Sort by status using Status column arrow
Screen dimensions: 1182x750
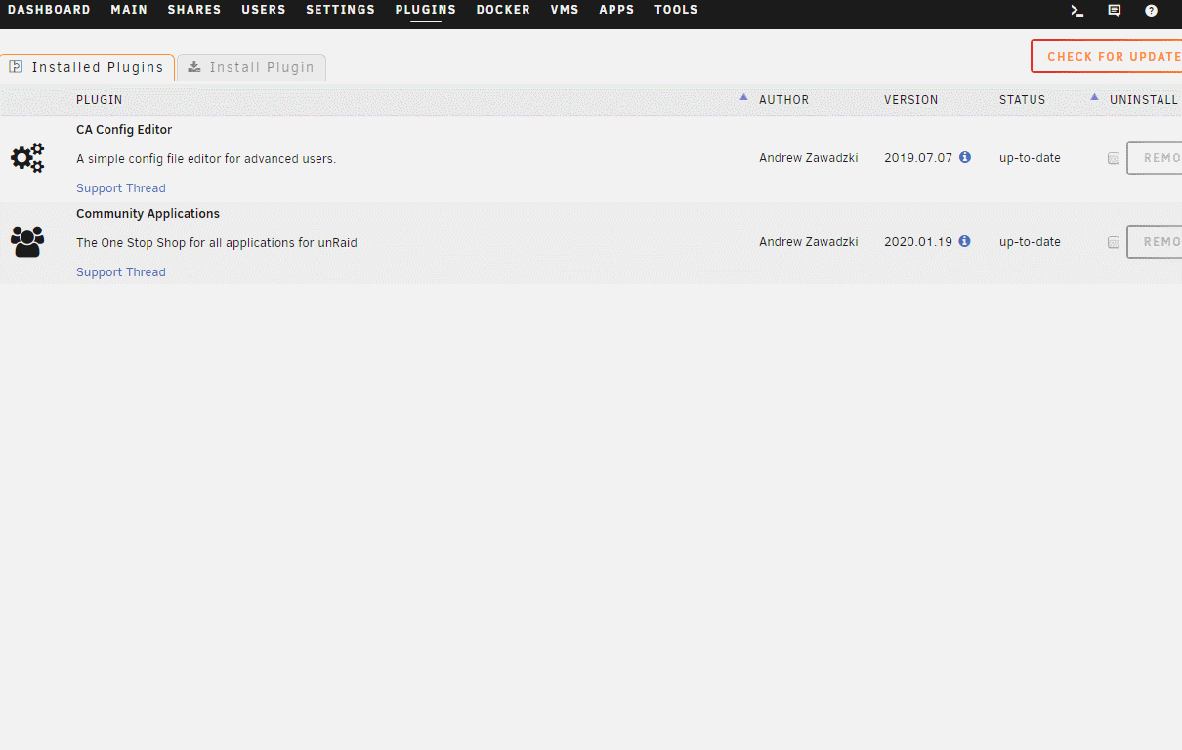coord(1094,97)
